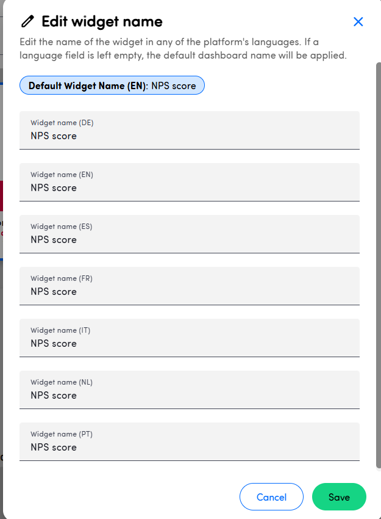Click the 'Widget name (IT)' small label
This screenshot has height=519, width=381.
coord(60,330)
